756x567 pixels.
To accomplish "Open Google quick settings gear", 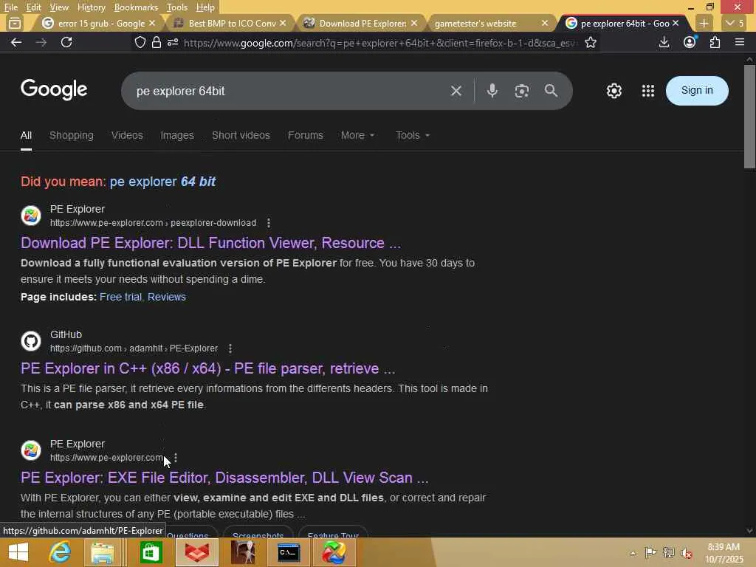I will (614, 91).
